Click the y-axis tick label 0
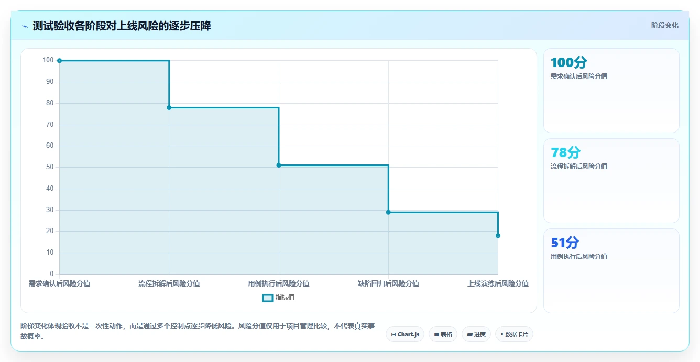The height and width of the screenshot is (362, 700). (x=52, y=273)
